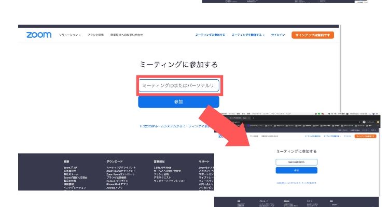Screen dimensions: 389x207
Task: Open Zoom Roomsクライアント download link
Action: [x=121, y=171]
